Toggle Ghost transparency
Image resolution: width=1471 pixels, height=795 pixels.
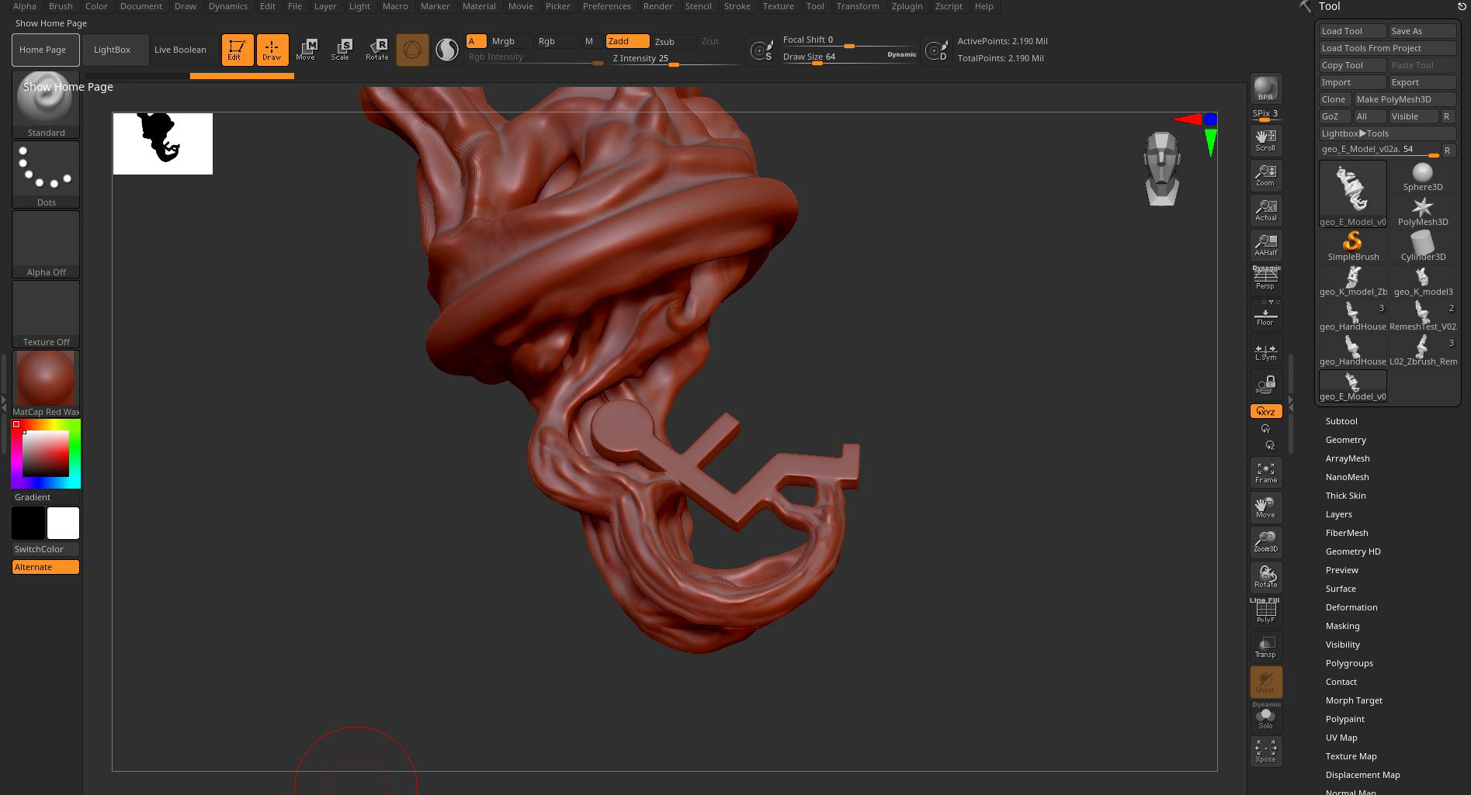[1265, 682]
